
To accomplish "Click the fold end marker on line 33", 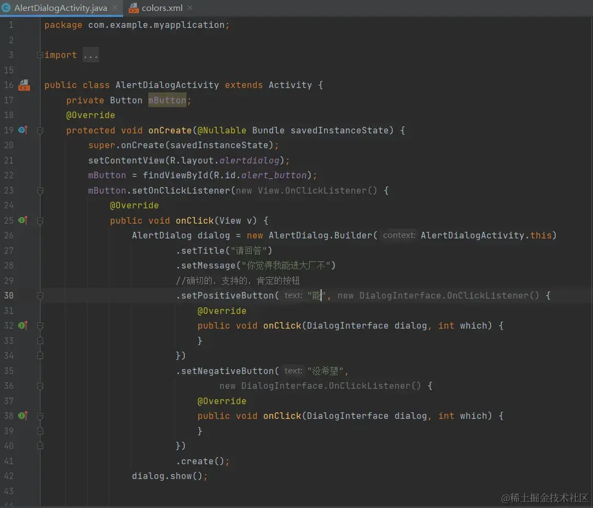I will pyautogui.click(x=40, y=341).
